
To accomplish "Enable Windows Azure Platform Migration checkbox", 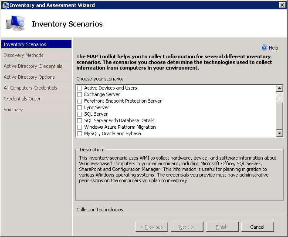I will pos(79,127).
